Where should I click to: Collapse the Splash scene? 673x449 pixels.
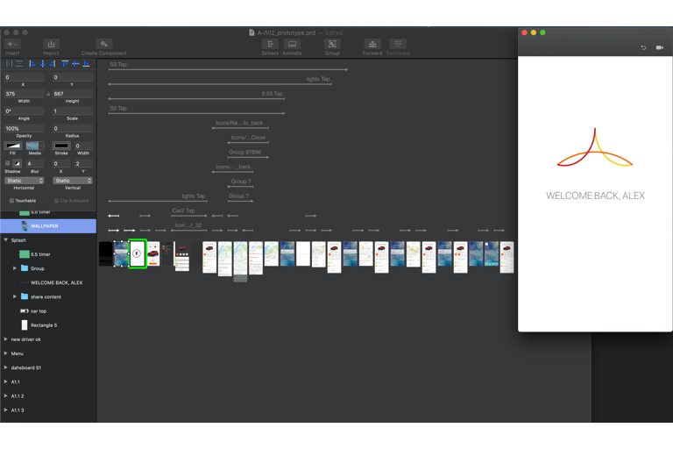point(6,240)
